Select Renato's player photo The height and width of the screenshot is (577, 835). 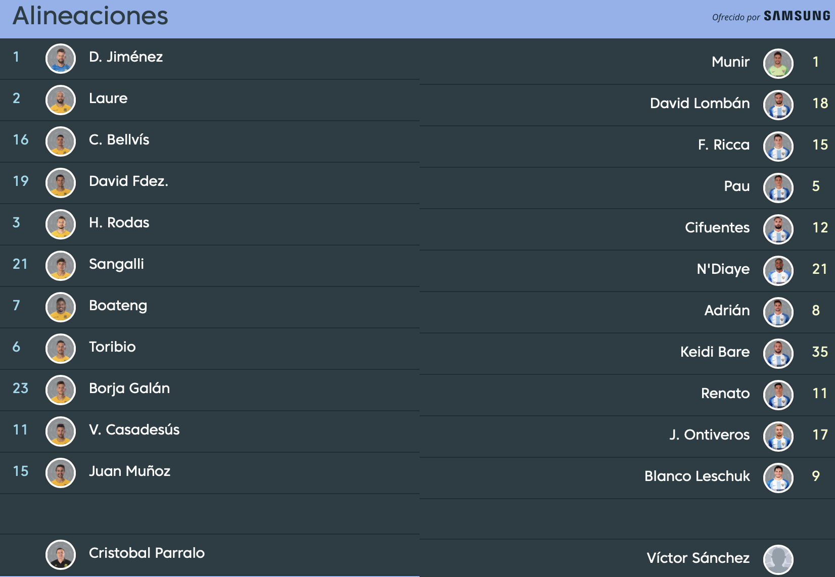pyautogui.click(x=778, y=395)
